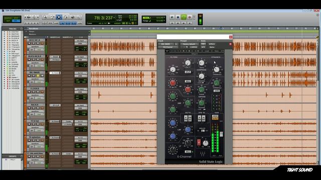
Task: Open the KICK TAP track input selector
Action: point(81,40)
